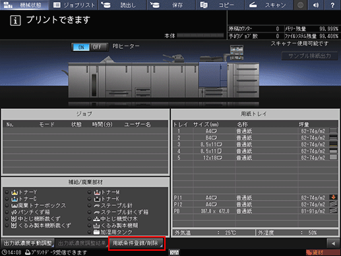Click the information icon beside プリントできます

tap(15, 20)
